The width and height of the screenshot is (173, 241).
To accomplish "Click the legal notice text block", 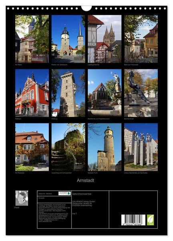I will [54, 213].
